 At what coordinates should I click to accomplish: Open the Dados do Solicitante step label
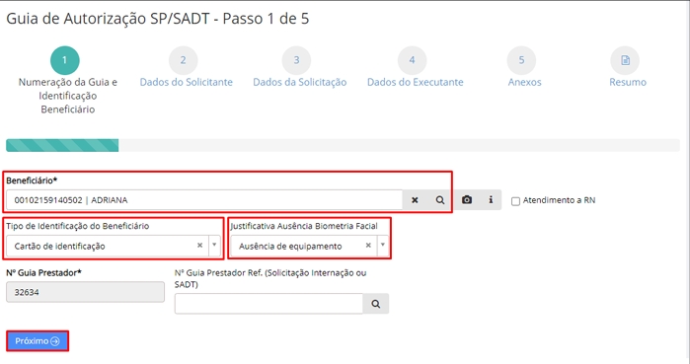point(187,82)
